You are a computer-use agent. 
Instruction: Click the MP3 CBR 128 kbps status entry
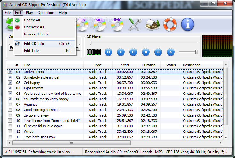pyautogui.click(x=191, y=152)
